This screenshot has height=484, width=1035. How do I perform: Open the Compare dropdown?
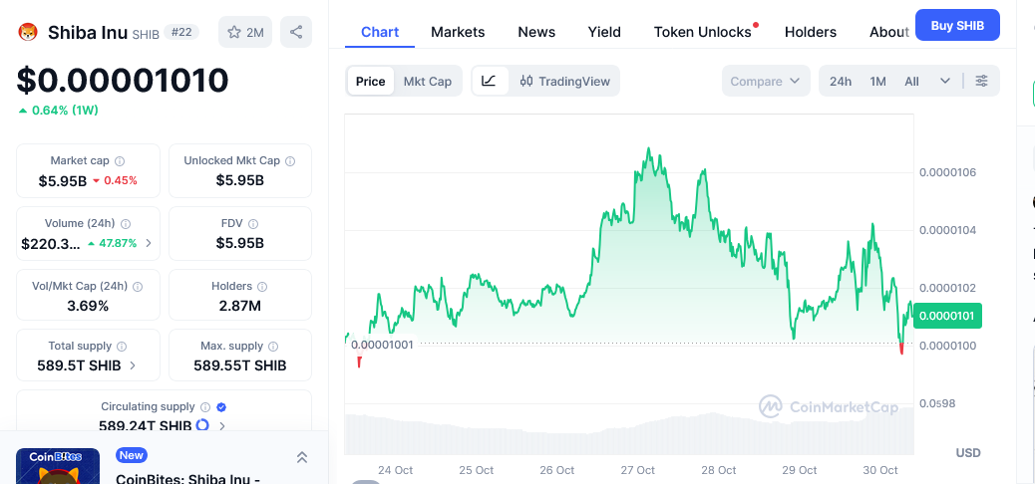pyautogui.click(x=765, y=81)
